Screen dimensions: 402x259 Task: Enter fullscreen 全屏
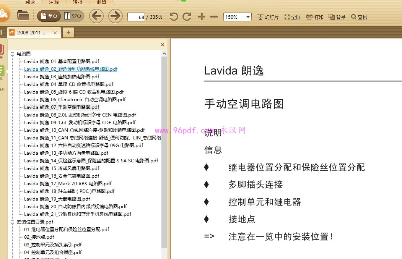pos(292,17)
